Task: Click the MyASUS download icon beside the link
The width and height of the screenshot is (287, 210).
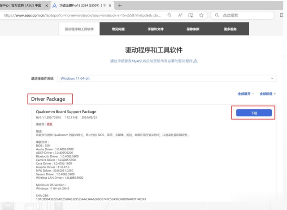Action: pos(196,61)
